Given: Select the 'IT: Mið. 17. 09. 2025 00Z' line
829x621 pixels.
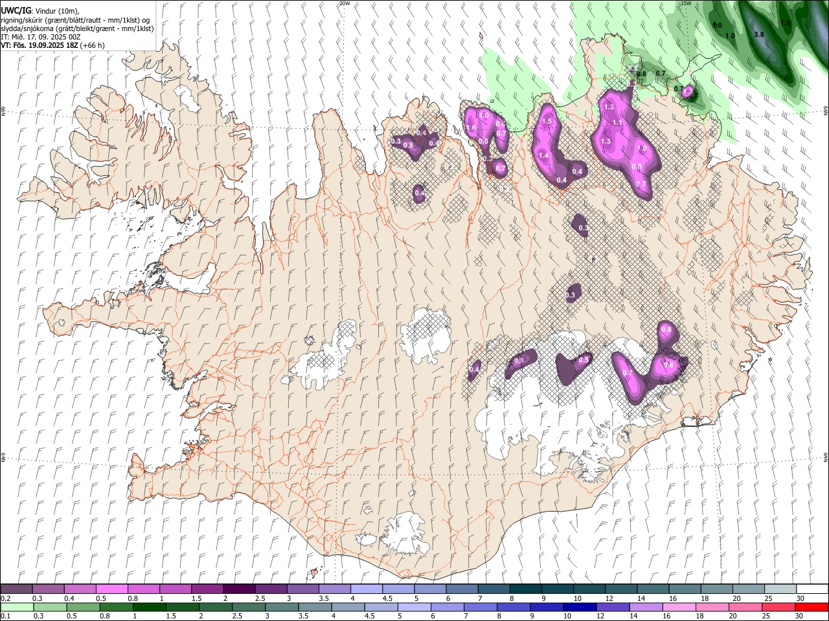Looking at the screenshot, I should click(x=41, y=37).
